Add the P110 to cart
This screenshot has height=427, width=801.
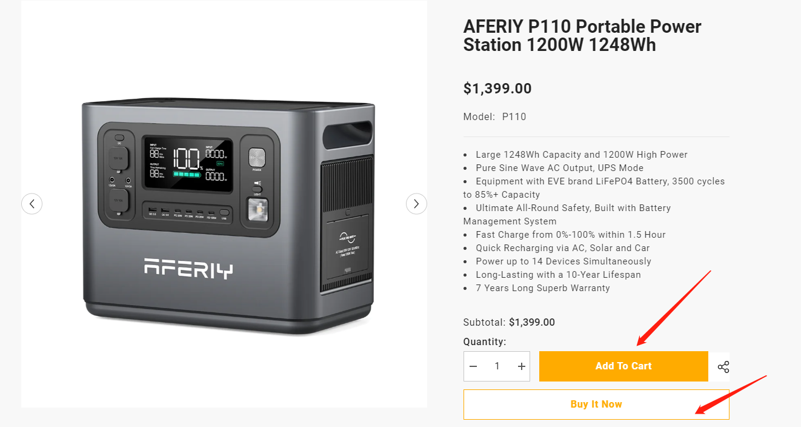[x=623, y=366]
